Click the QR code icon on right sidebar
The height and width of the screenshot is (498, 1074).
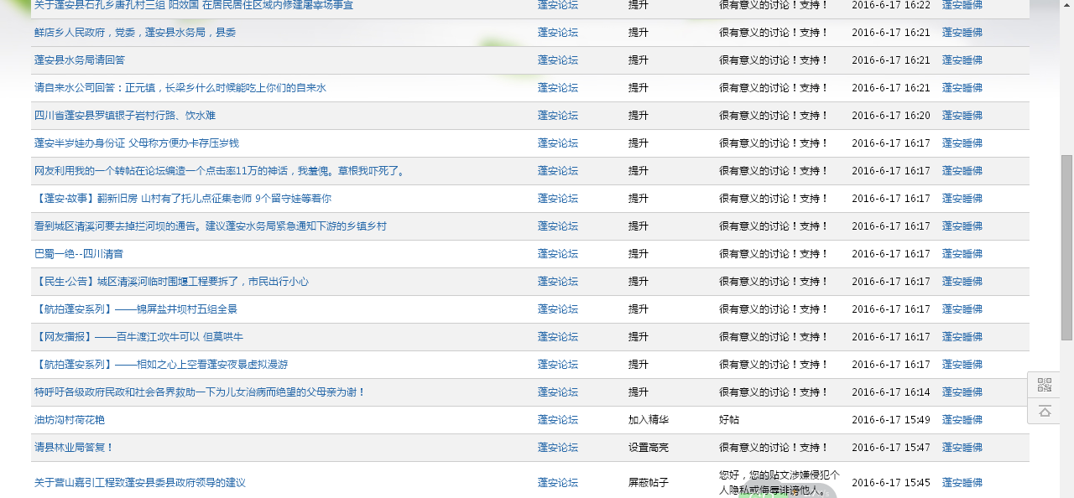(x=1044, y=385)
